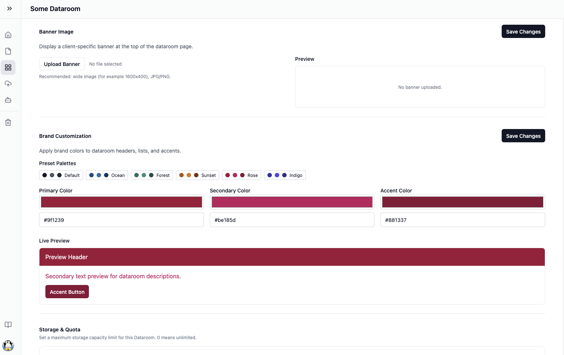564x355 pixels.
Task: Save changes for Banner Image section
Action: (x=523, y=32)
